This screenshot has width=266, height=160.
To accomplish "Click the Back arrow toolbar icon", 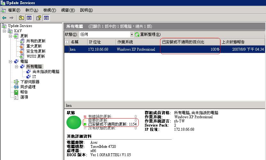I will [x=4, y=18].
